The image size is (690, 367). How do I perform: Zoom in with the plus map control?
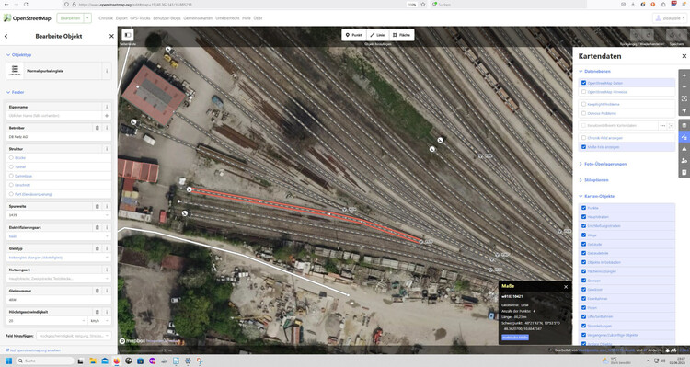pyautogui.click(x=684, y=75)
